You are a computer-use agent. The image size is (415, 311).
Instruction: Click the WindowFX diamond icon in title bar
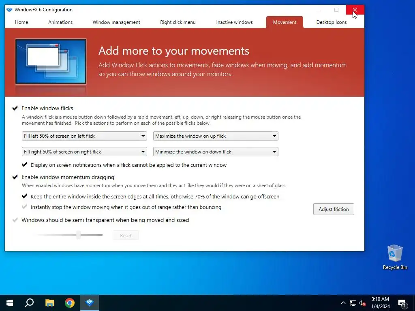click(x=9, y=10)
